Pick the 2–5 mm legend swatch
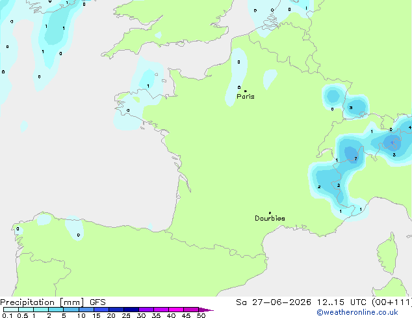 click(56, 310)
